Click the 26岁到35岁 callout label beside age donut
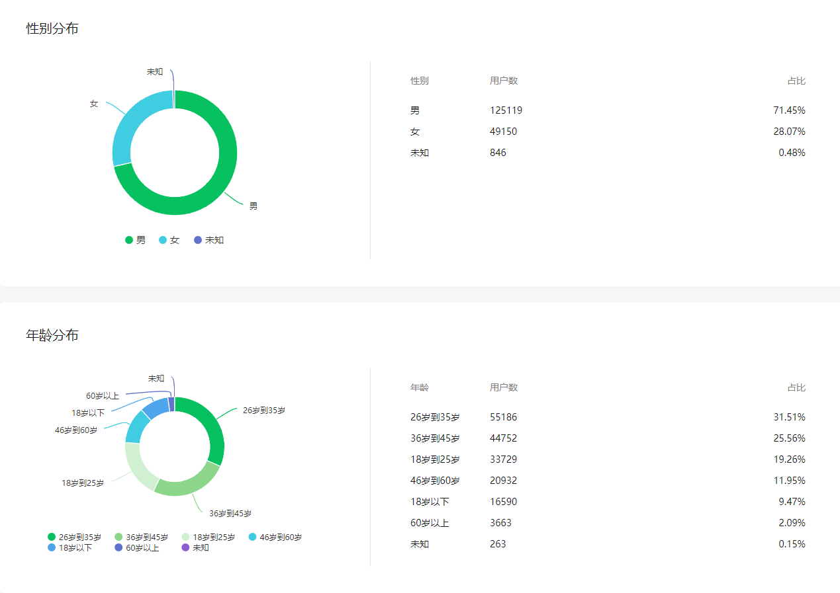840x593 pixels. coord(264,411)
